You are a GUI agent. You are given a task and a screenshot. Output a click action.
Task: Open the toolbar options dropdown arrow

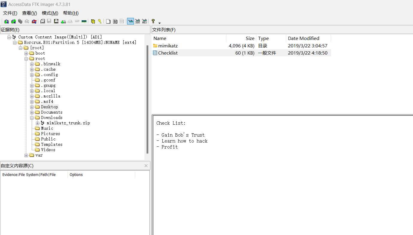coord(159,23)
